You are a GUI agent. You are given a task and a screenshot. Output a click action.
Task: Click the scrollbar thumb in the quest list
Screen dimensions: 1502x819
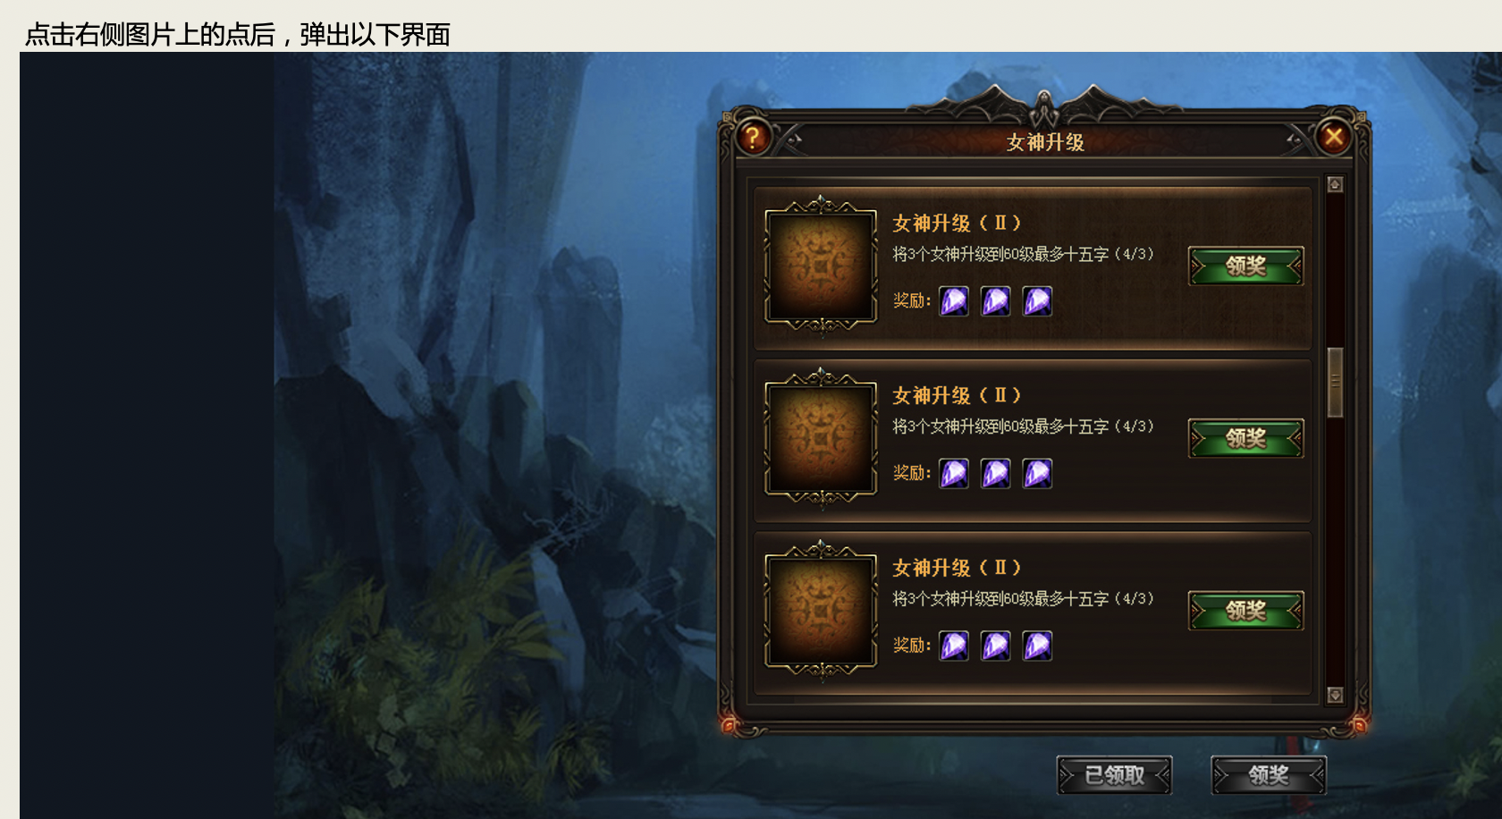pos(1335,382)
